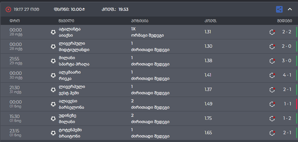Click the წყვილი column header
This screenshot has height=142, width=298.
coord(67,21)
